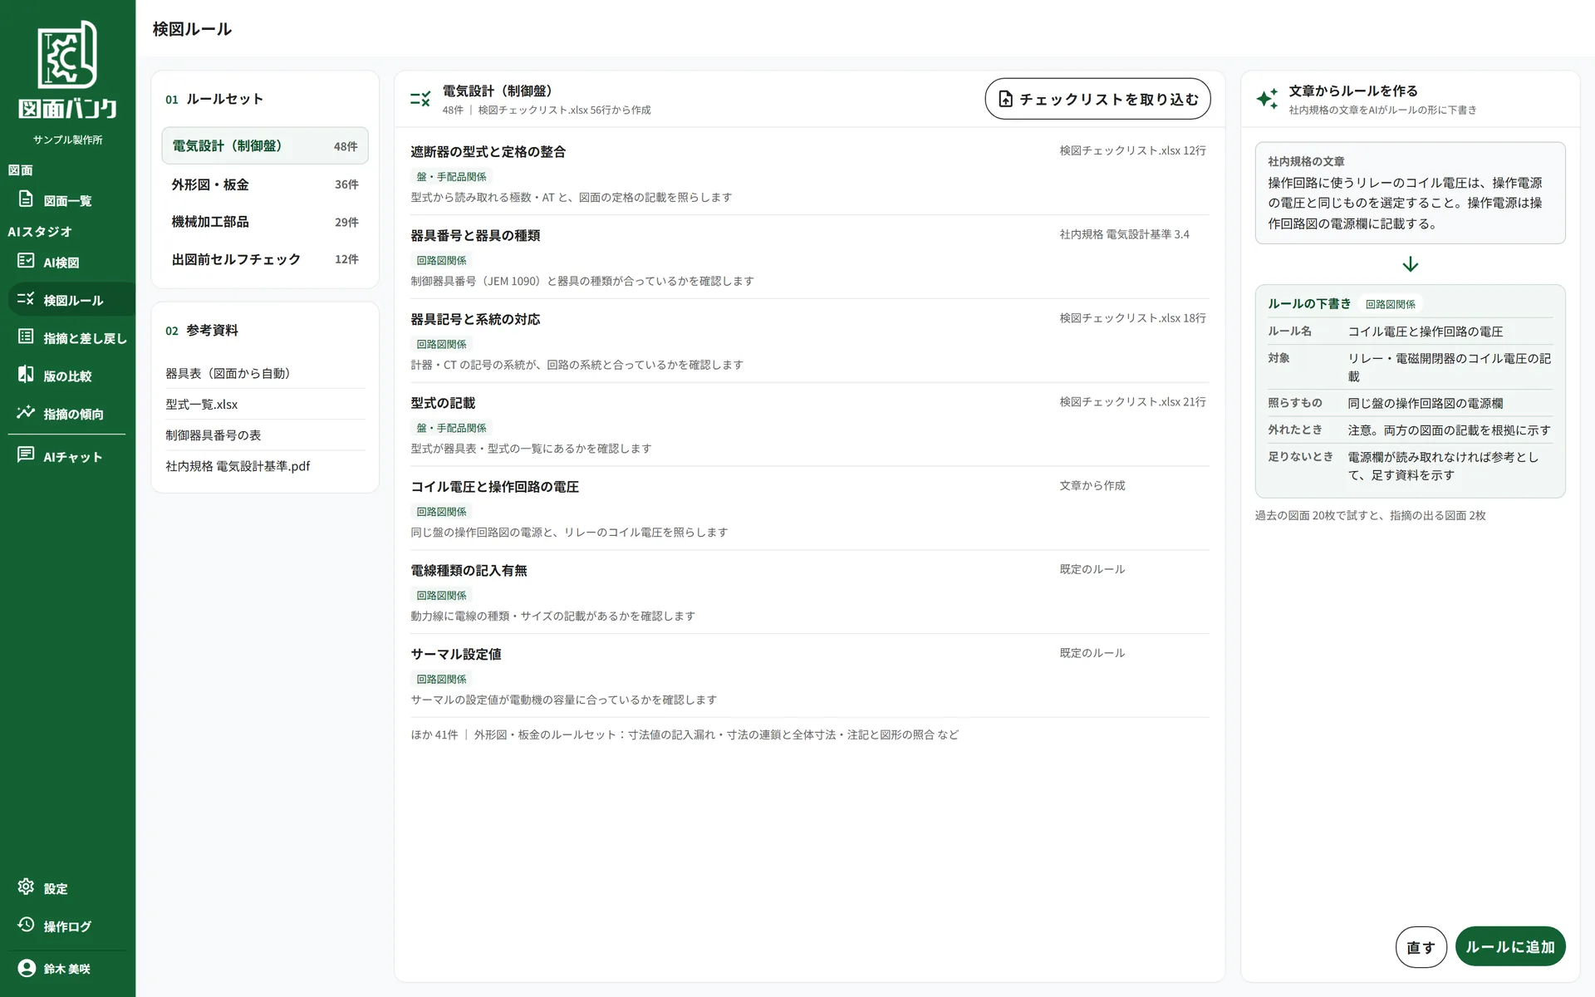Select 電気設計（制御盤） rule set
Image resolution: width=1595 pixels, height=997 pixels.
click(x=265, y=146)
